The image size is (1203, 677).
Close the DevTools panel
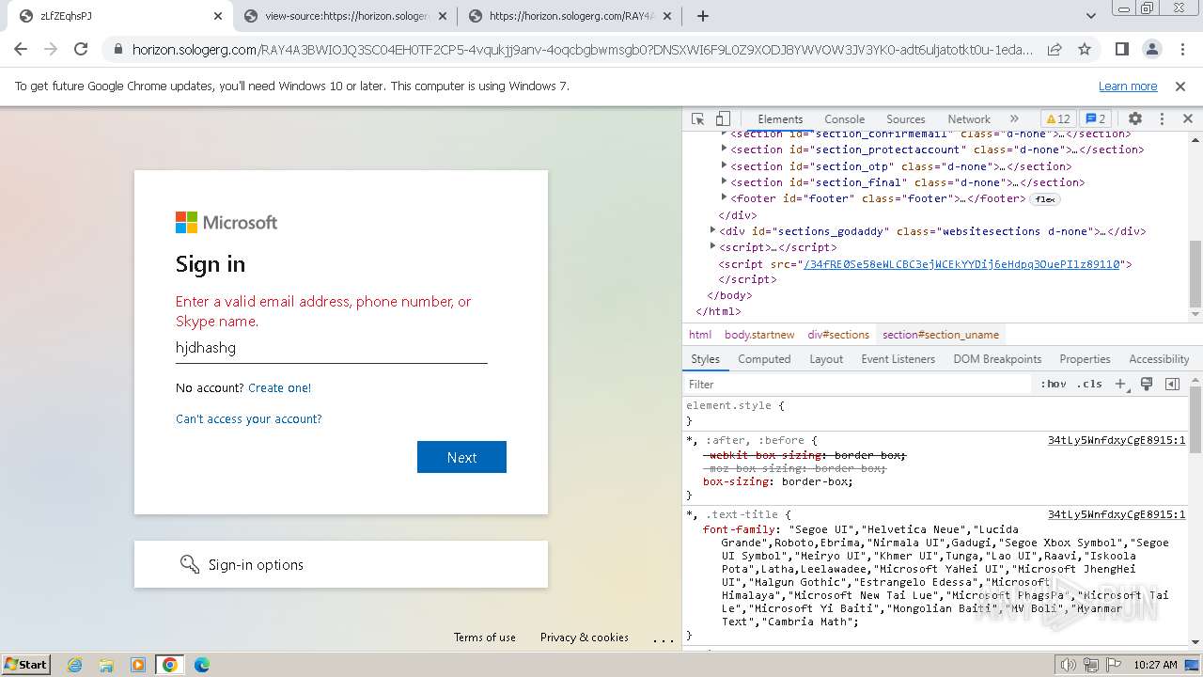click(1187, 119)
